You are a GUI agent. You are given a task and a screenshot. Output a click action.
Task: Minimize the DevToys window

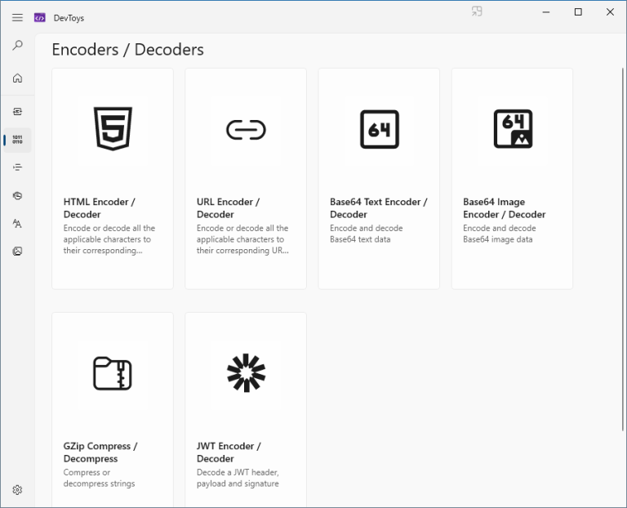(546, 12)
